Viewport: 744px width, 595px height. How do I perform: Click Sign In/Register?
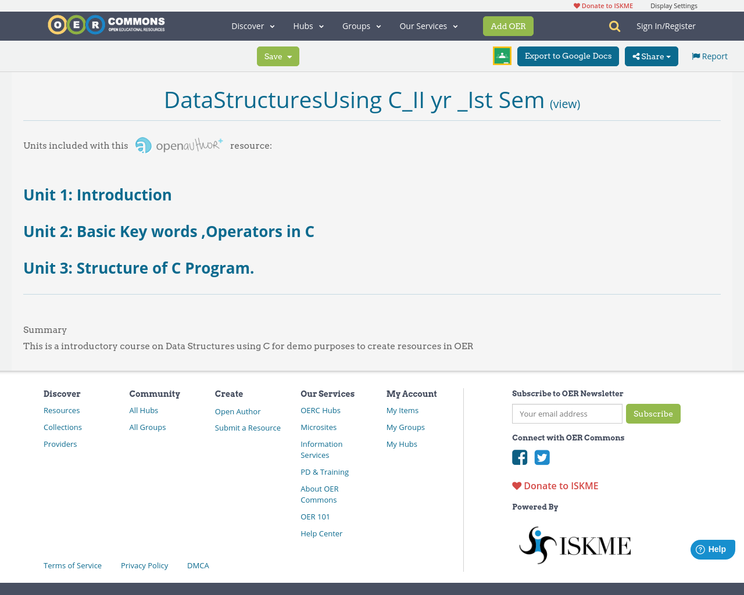click(666, 26)
